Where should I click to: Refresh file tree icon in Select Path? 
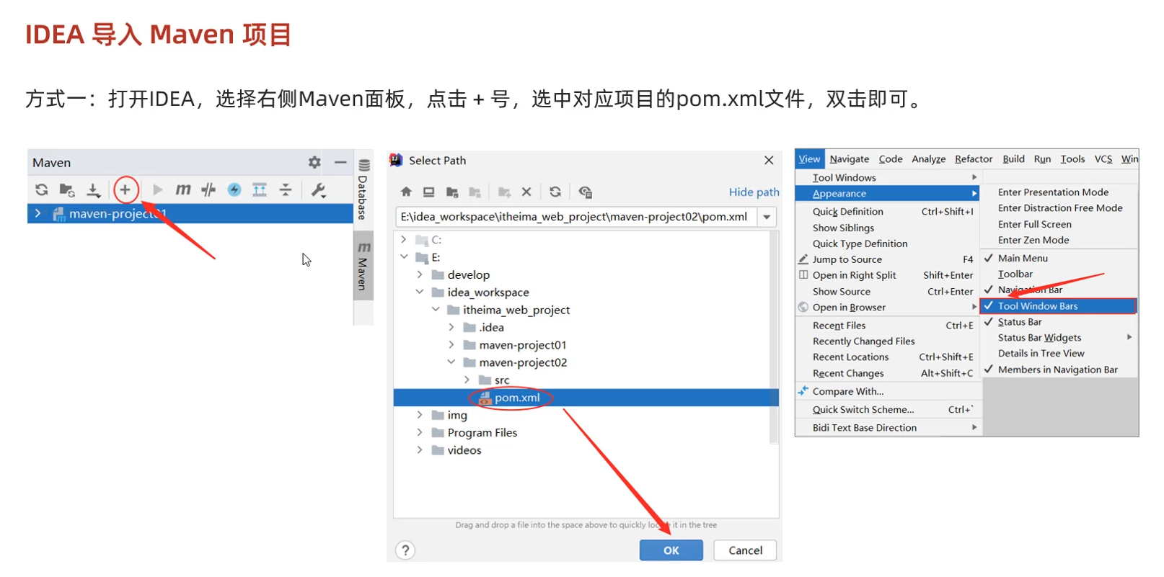(555, 192)
